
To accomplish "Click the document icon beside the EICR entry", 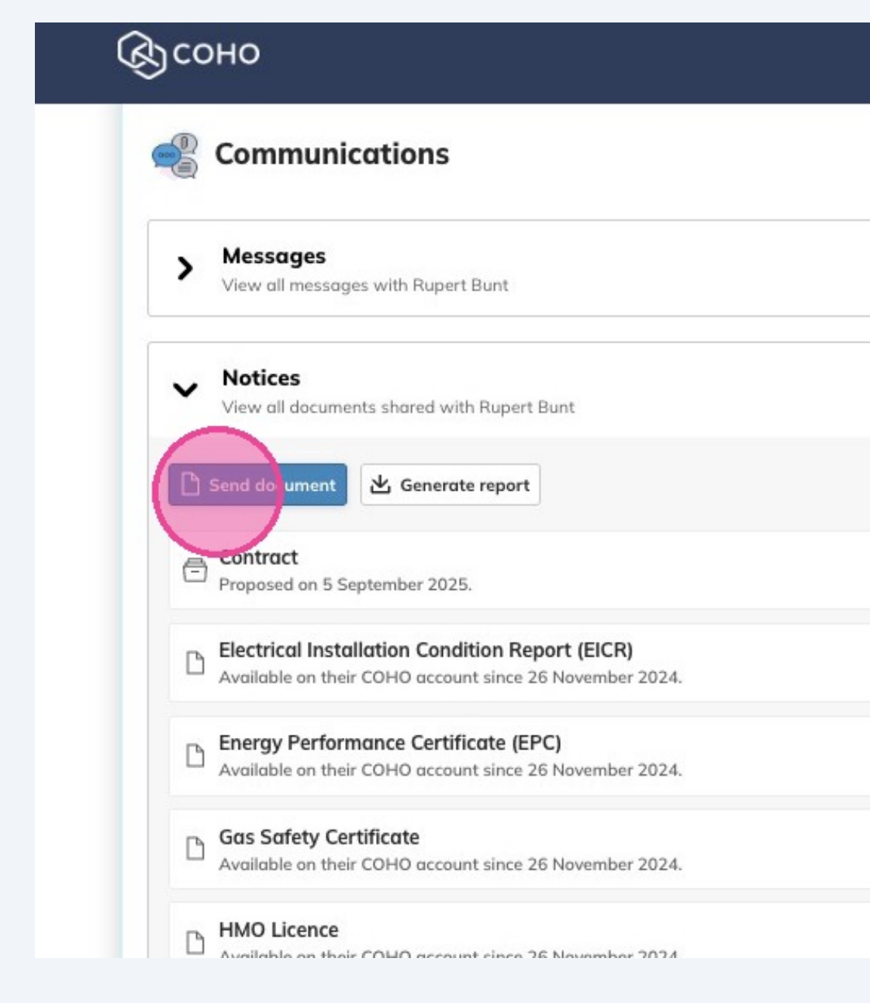I will tap(195, 663).
